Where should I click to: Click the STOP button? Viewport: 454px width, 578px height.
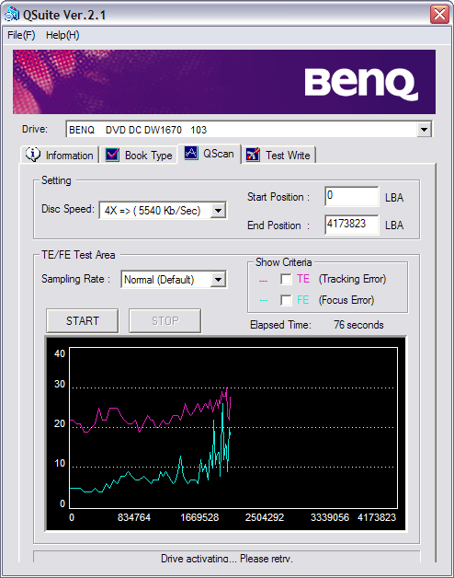165,320
